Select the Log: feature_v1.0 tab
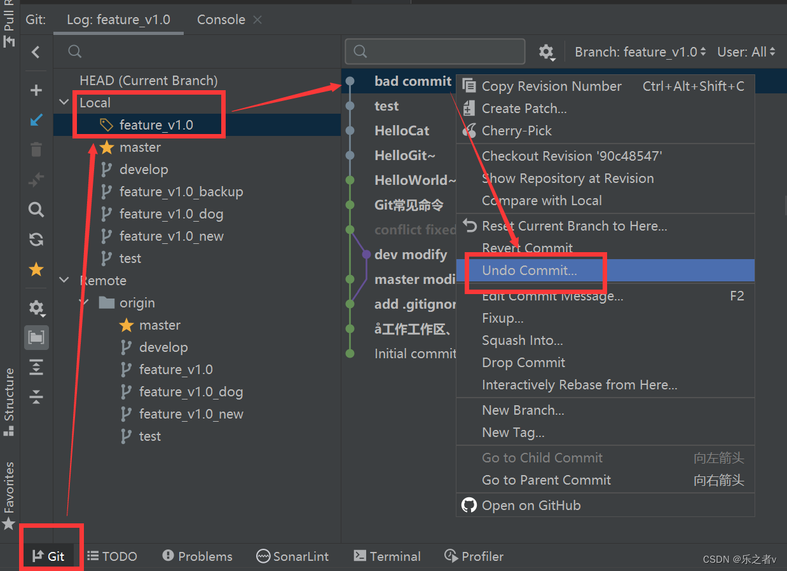Screen dimensions: 787x571 (118, 20)
